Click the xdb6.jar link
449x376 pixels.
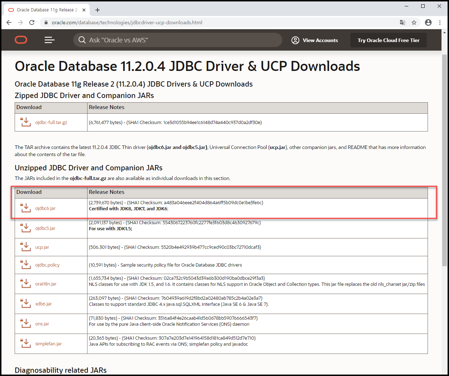(44, 304)
